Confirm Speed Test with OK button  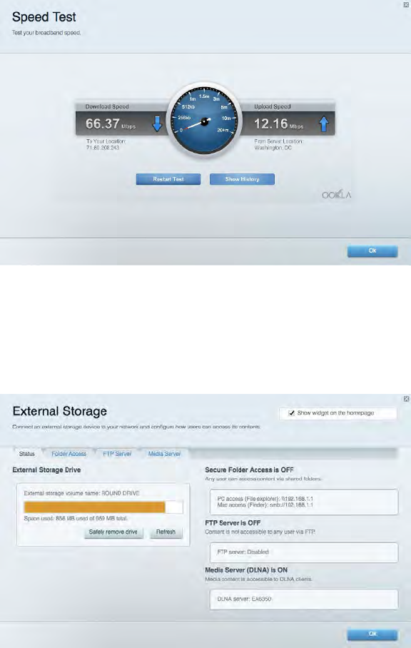pos(372,251)
